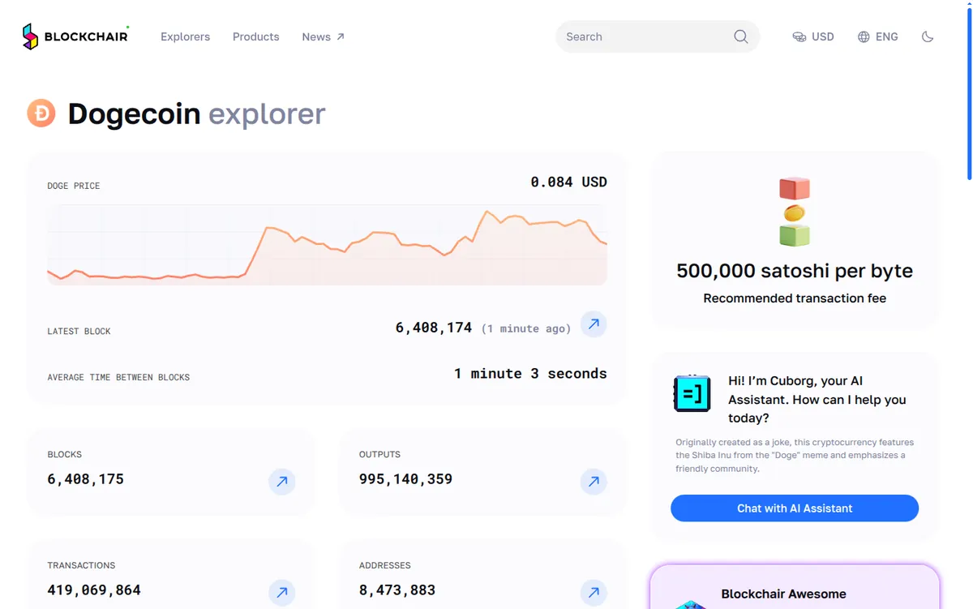
Task: Open latest block via its arrow icon
Action: pos(594,324)
